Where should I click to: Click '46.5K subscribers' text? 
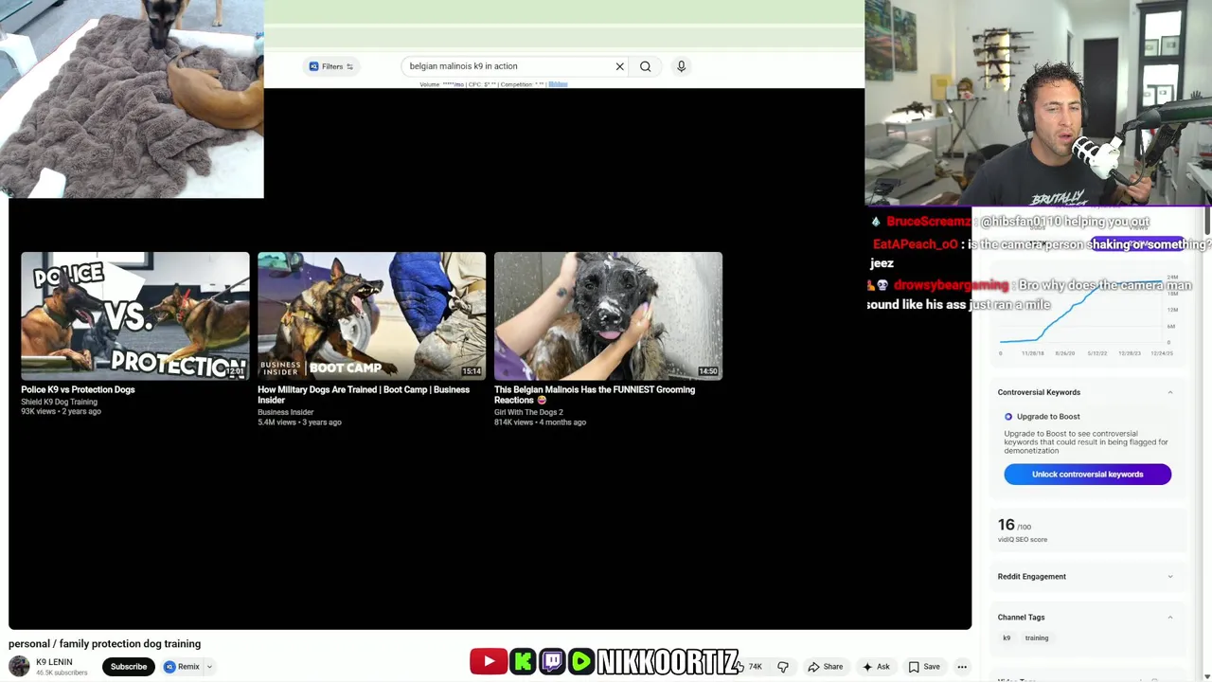click(62, 673)
